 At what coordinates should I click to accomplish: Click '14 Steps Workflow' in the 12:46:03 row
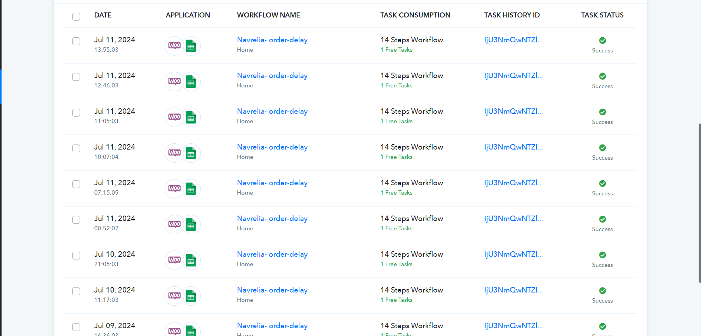pyautogui.click(x=412, y=76)
